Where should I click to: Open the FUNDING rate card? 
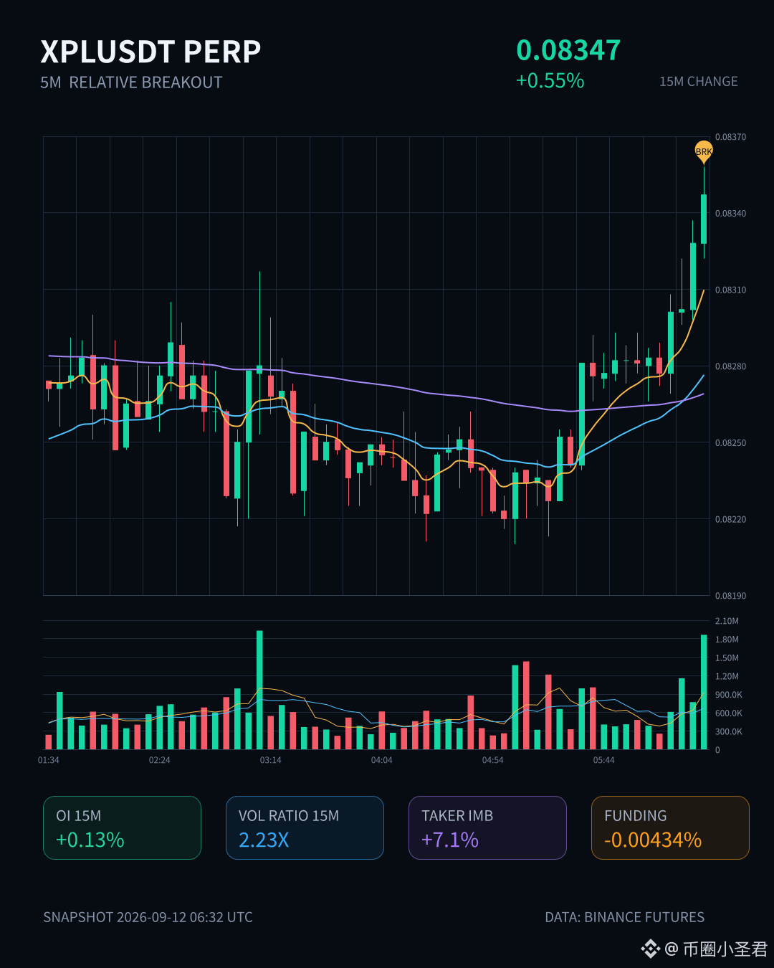coord(670,827)
